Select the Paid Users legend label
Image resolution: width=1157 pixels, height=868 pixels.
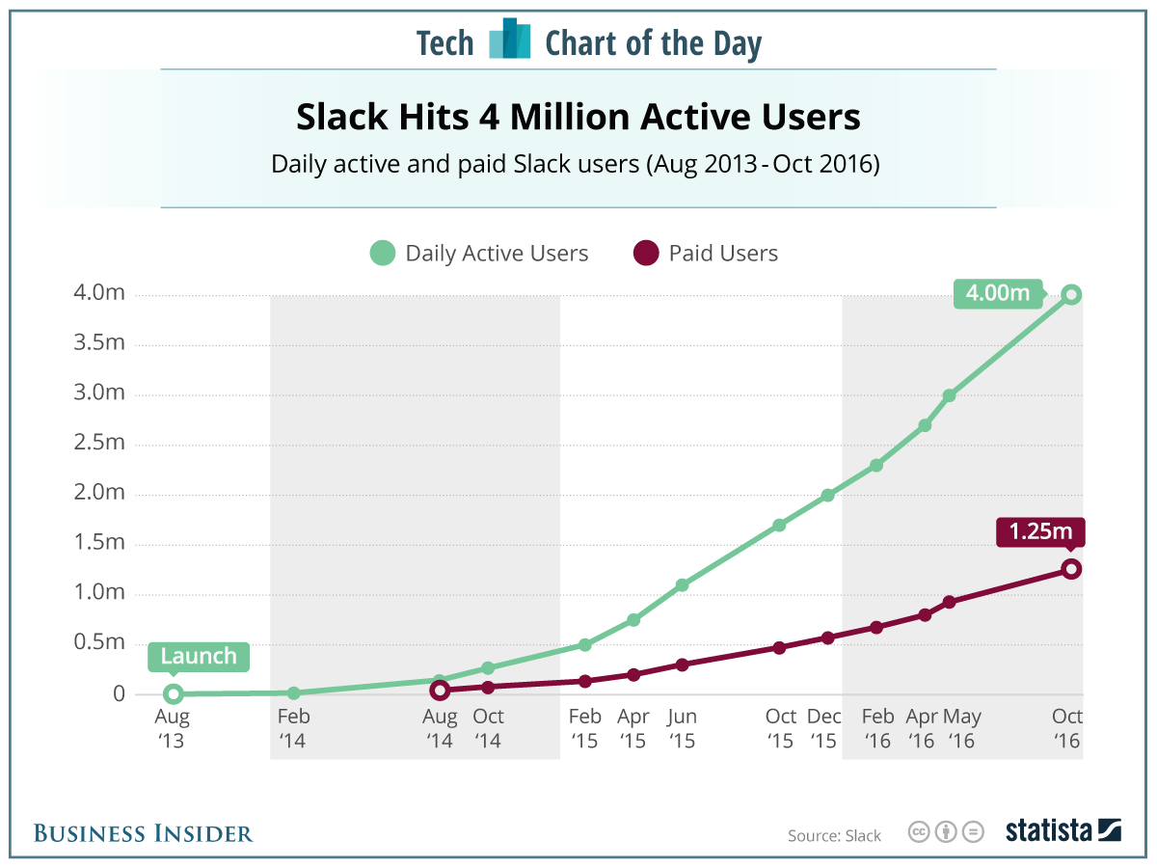coord(723,255)
